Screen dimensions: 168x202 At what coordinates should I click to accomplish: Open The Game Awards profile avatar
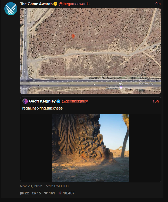click(11, 9)
